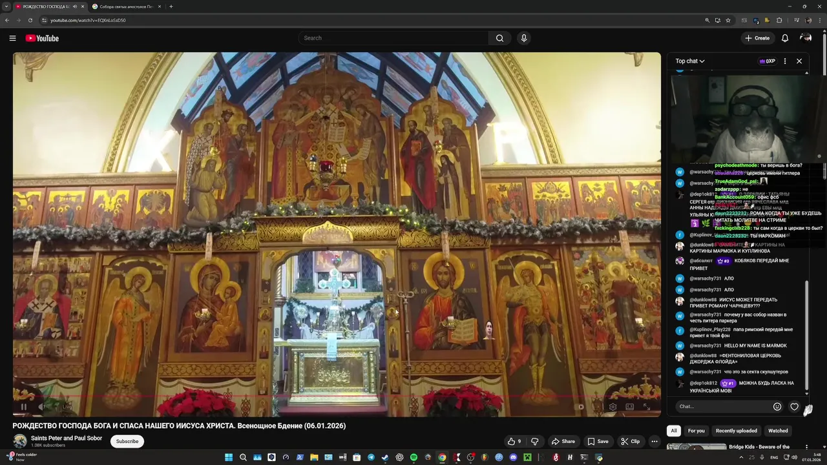Screen dimensions: 827x465
Task: Reload the page in the browser
Action: (x=30, y=20)
